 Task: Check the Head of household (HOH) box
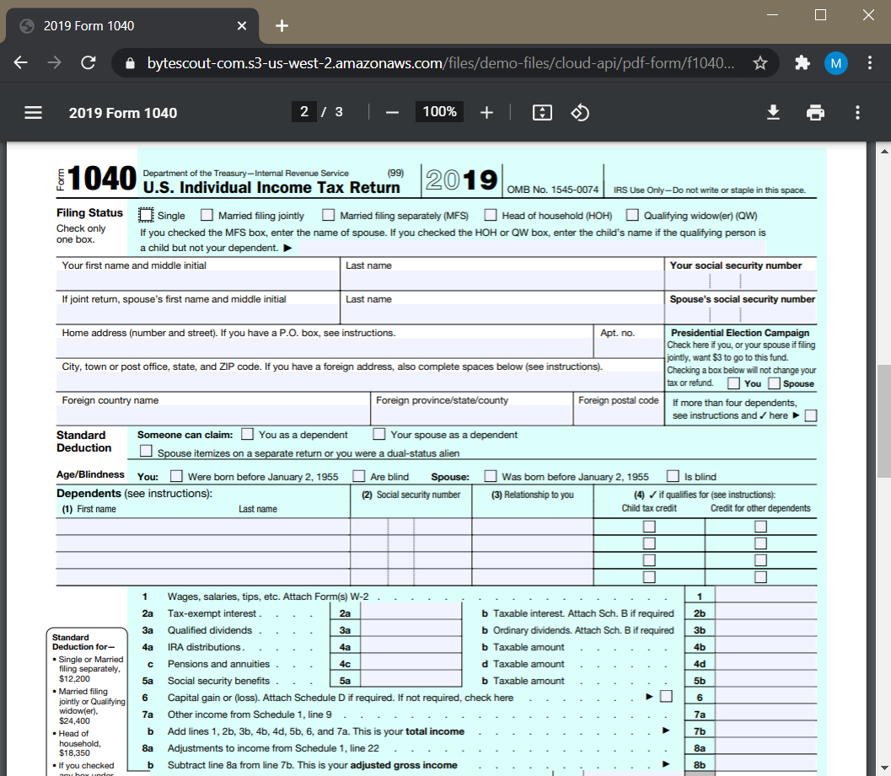tap(491, 215)
